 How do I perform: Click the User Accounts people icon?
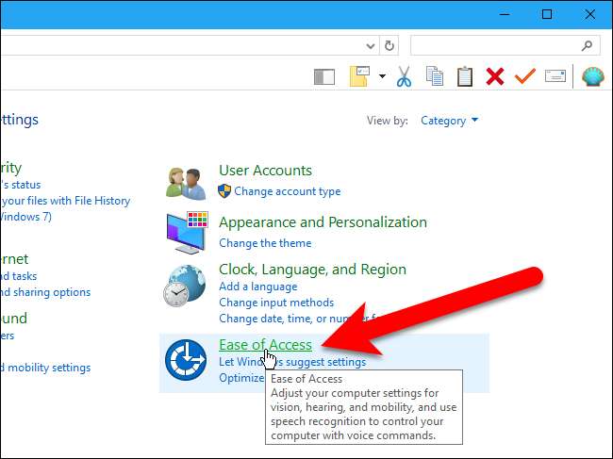(x=186, y=183)
